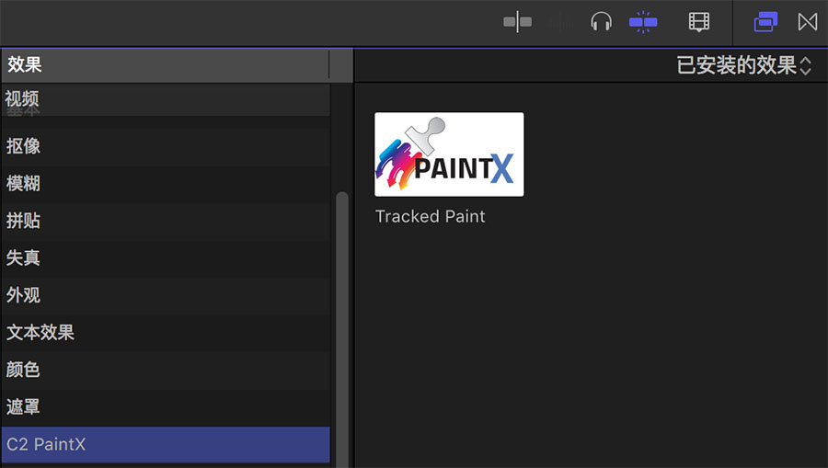This screenshot has width=828, height=468.
Task: Click the PaintX Tracked Paint thumbnail
Action: [449, 154]
